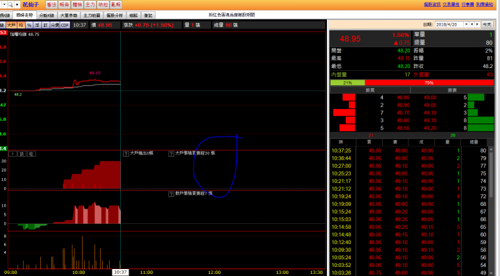
Task: Toggle the 訂 chart option
Action: coord(46,25)
